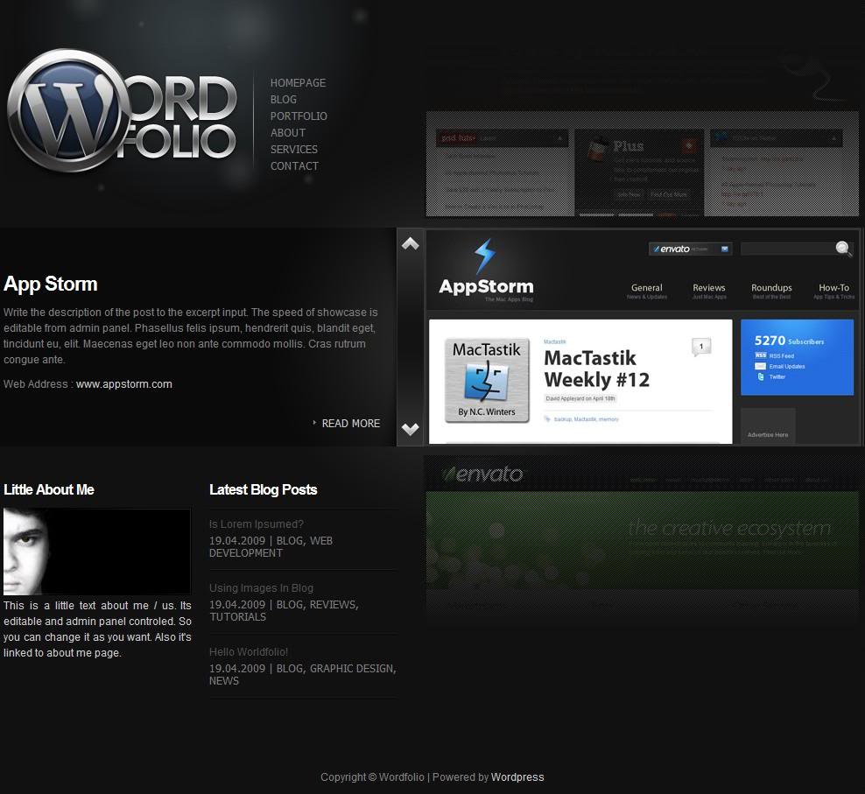This screenshot has width=865, height=794.
Task: Click the RSS Feed icon
Action: (x=760, y=355)
